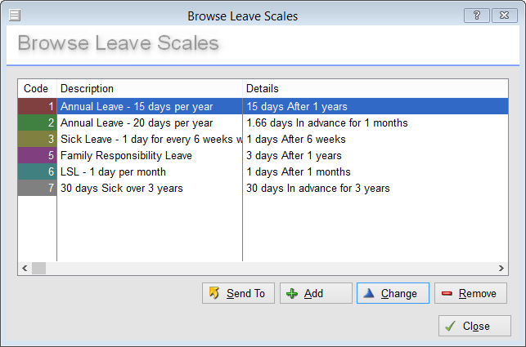Sort by the Description column header
526x347 pixels.
149,88
